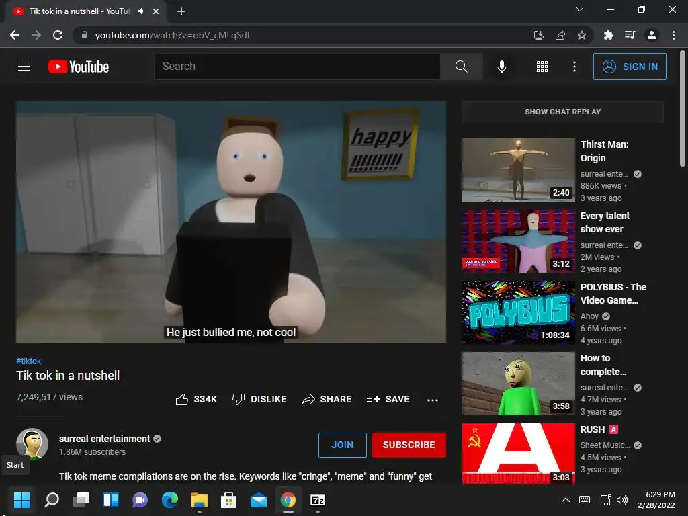Click the search magnifier button
Viewport: 688px width, 516px height.
(461, 67)
